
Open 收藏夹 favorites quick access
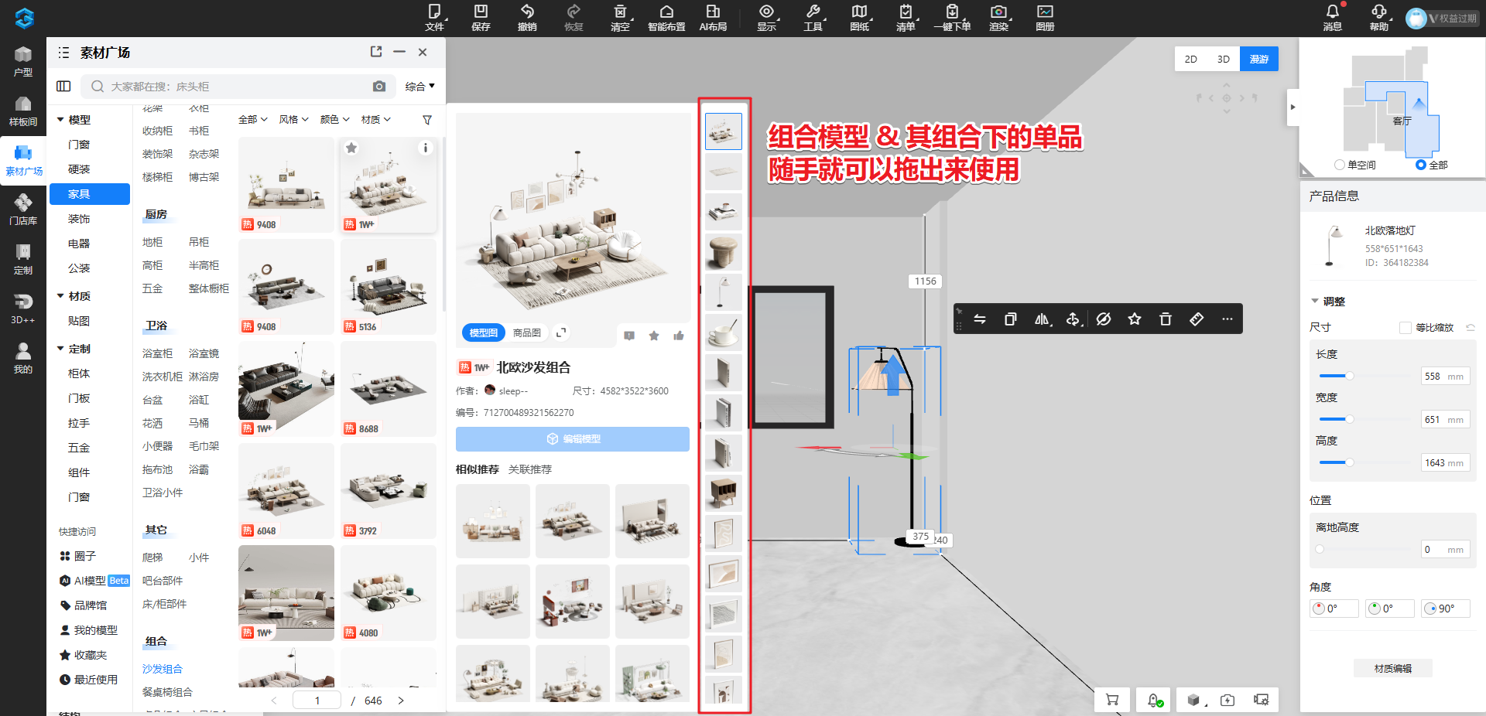[x=84, y=655]
